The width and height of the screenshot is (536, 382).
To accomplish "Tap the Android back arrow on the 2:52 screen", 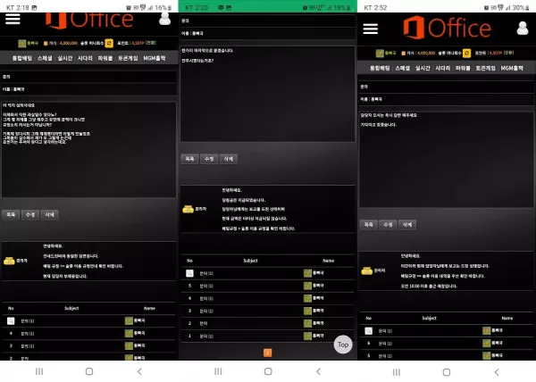I will [x=497, y=372].
